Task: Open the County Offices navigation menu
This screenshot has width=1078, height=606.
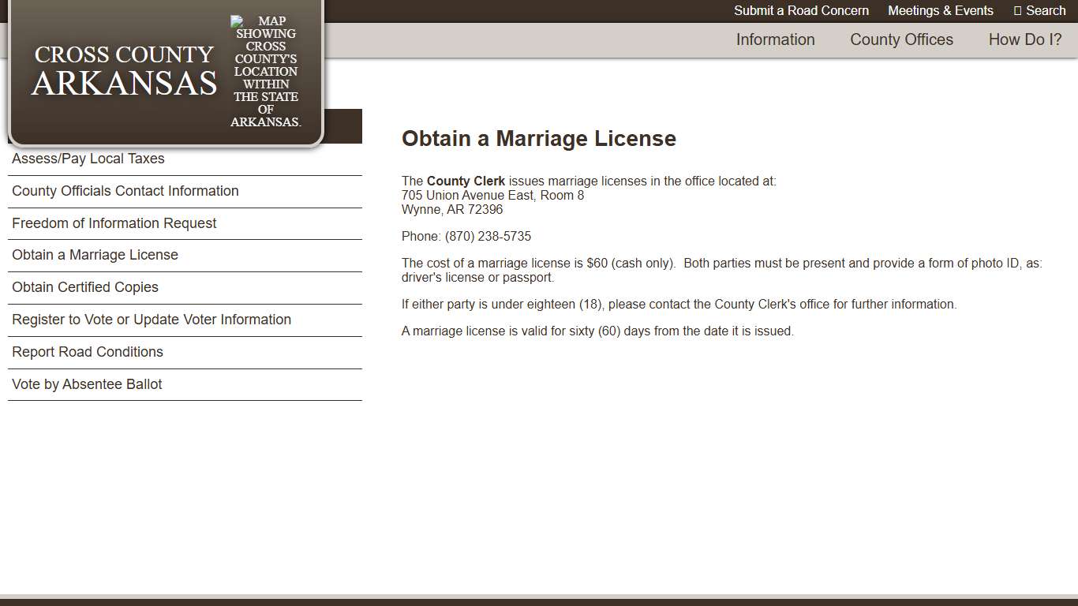Action: tap(901, 39)
